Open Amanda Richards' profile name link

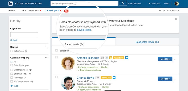click(x=88, y=58)
